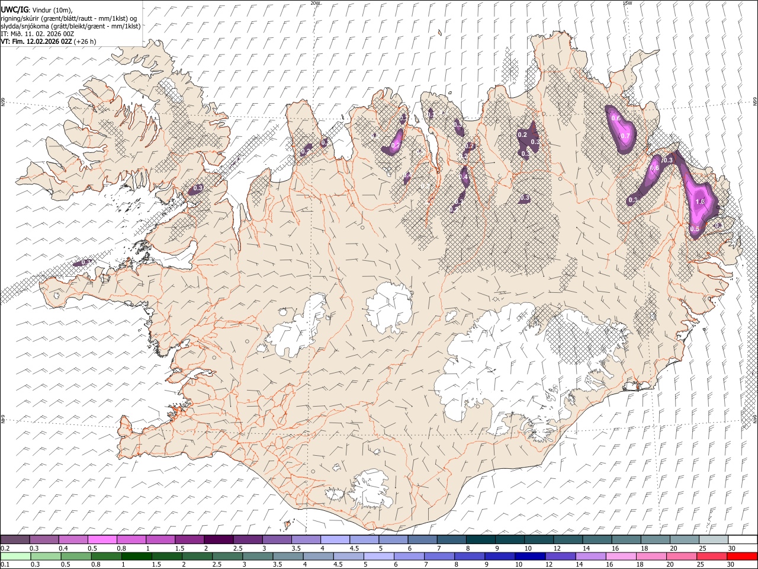This screenshot has width=758, height=569.
Task: Pick the pure red swatch above 30 in rain scale
Action: pyautogui.click(x=743, y=556)
